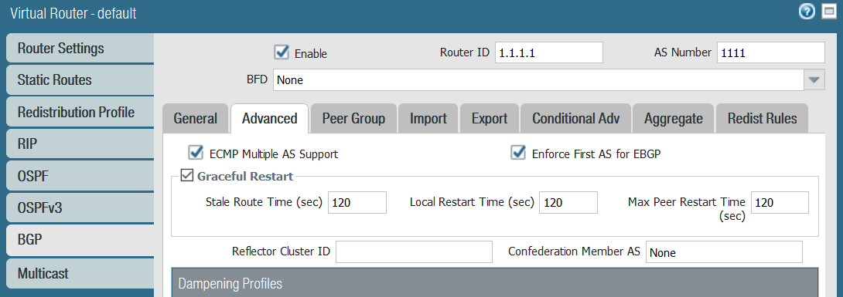Open the Export tab

point(490,119)
